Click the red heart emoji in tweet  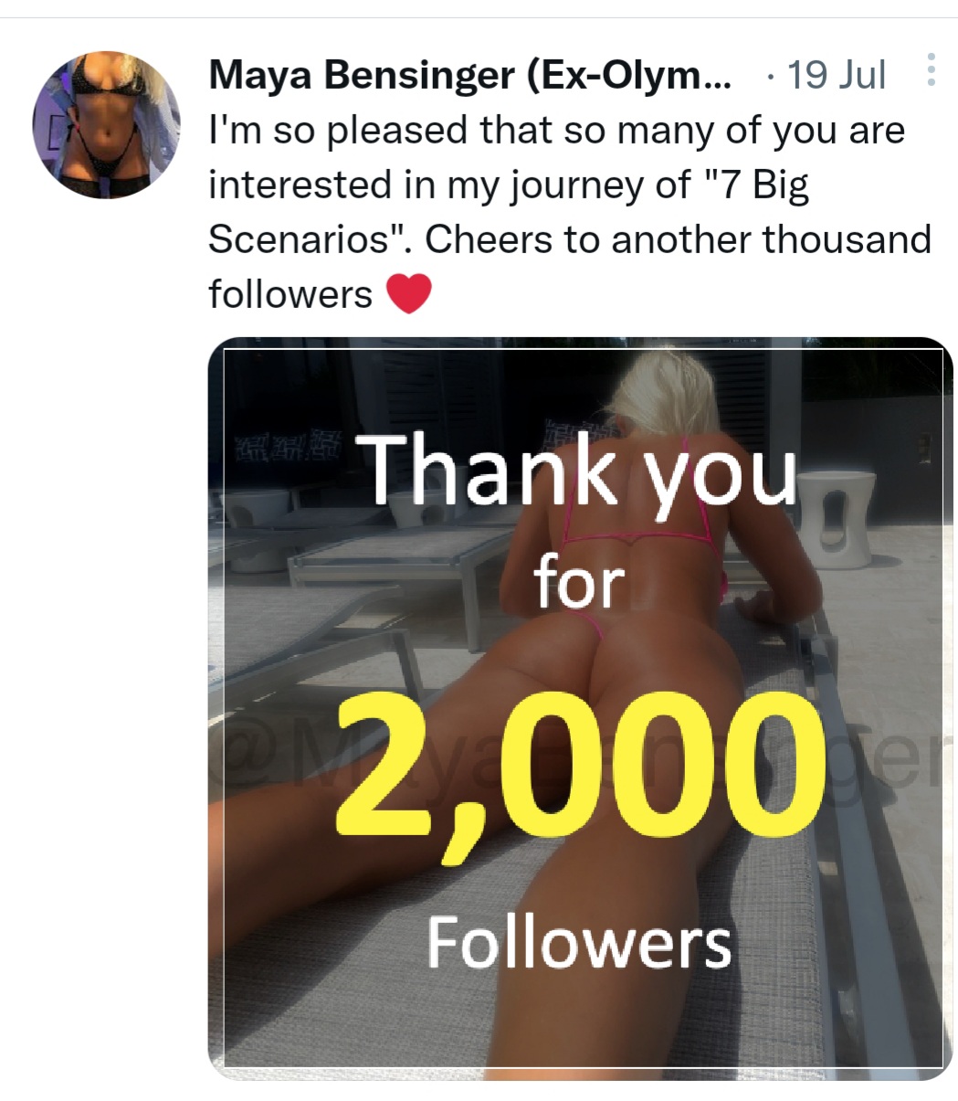pyautogui.click(x=408, y=294)
